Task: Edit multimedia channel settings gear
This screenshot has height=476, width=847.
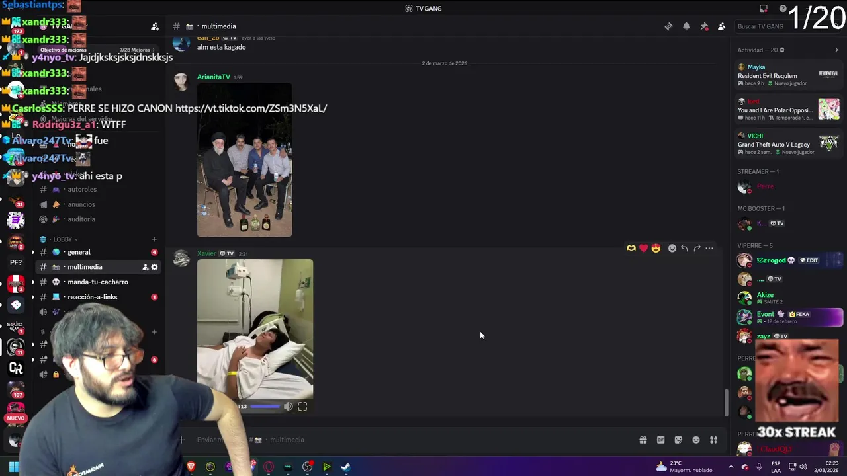Action: click(154, 267)
